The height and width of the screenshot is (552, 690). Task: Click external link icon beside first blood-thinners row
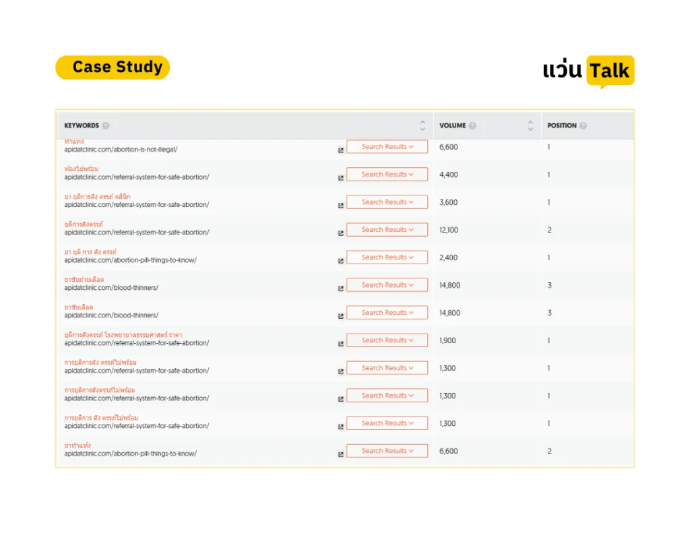coord(340,288)
